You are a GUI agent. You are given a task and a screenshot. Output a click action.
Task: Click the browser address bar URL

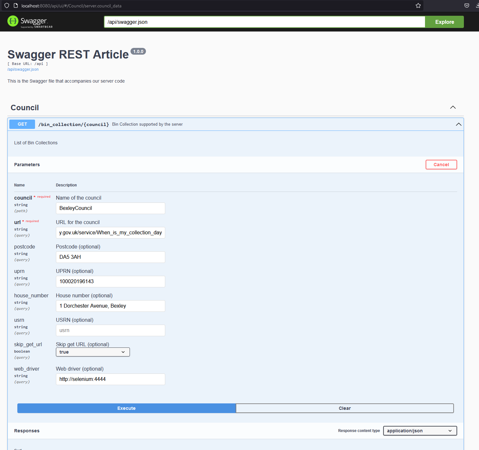tap(71, 6)
